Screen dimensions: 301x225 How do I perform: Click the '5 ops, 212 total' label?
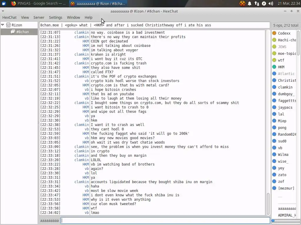(286, 25)
